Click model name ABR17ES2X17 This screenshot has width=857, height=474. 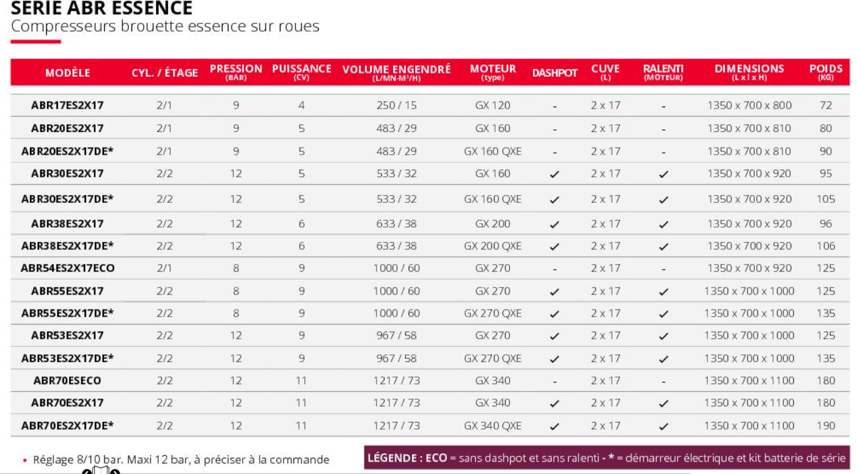[x=68, y=105]
